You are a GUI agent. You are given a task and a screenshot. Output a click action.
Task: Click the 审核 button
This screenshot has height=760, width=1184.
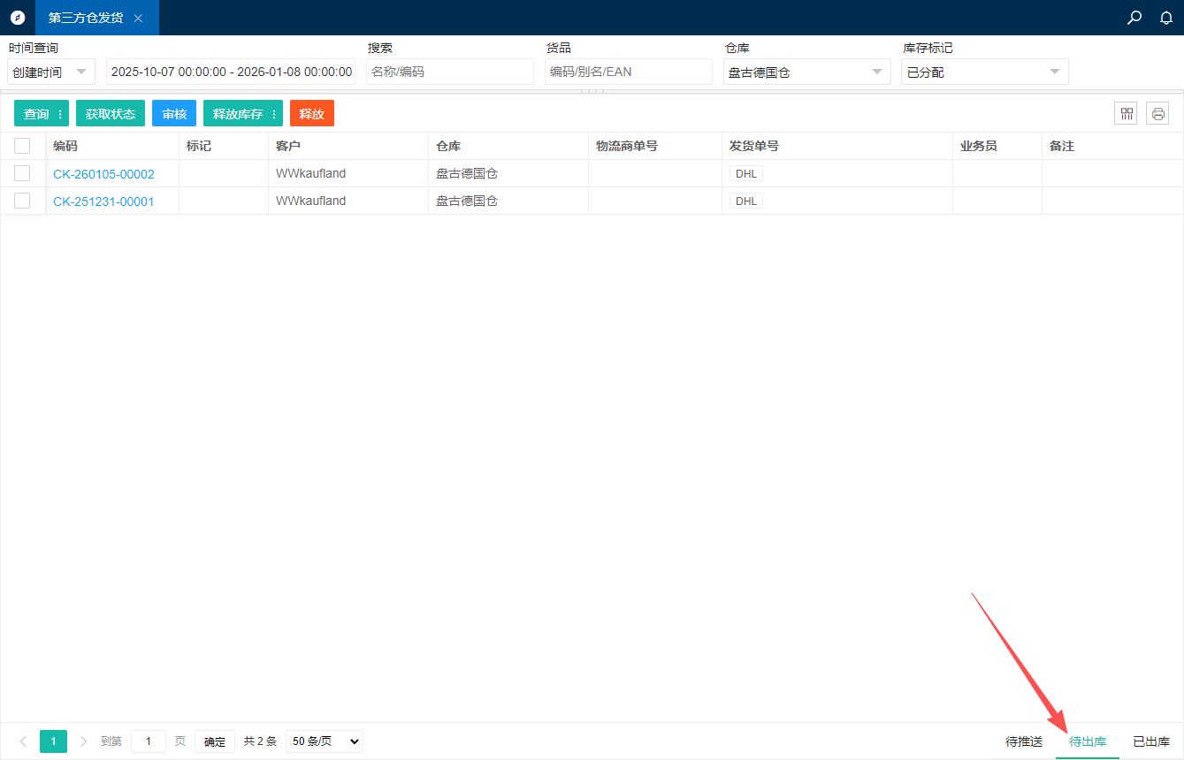coord(174,114)
